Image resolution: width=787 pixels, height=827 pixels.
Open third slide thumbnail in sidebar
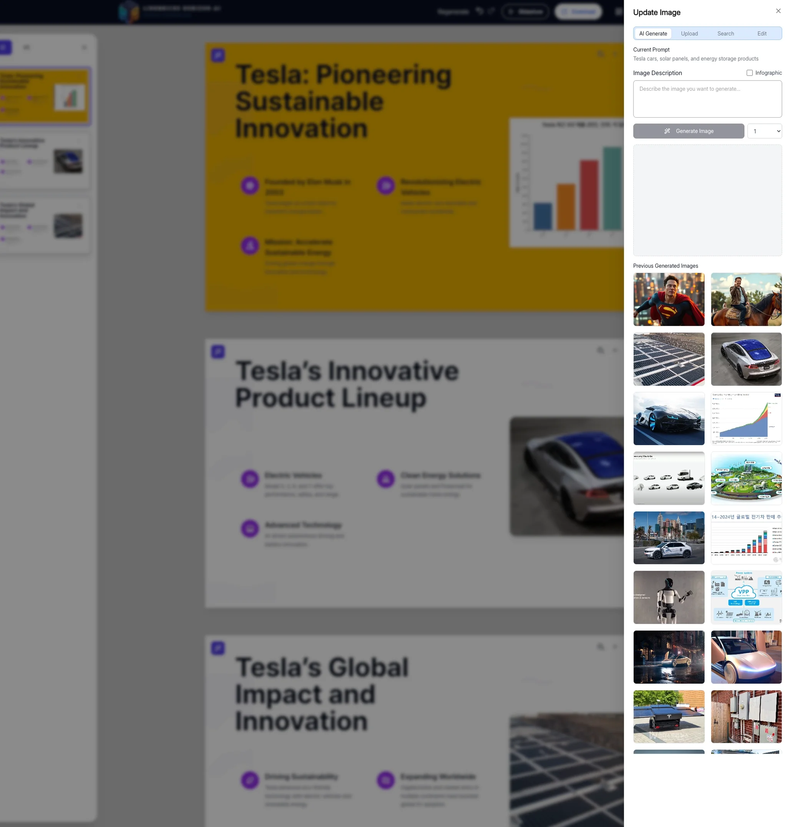coord(44,225)
